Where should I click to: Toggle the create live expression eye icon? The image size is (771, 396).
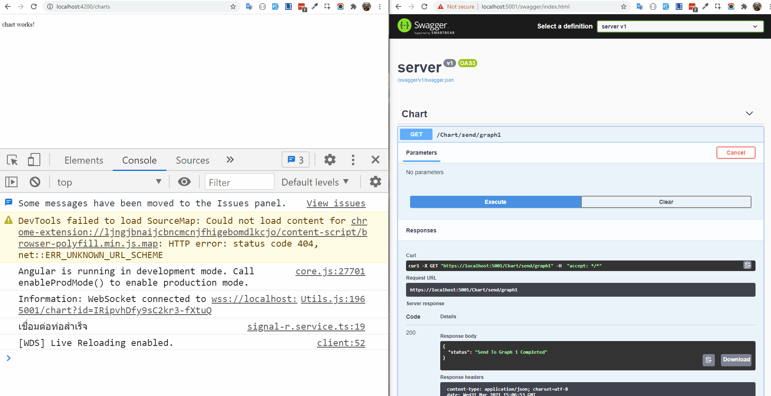[x=184, y=182]
